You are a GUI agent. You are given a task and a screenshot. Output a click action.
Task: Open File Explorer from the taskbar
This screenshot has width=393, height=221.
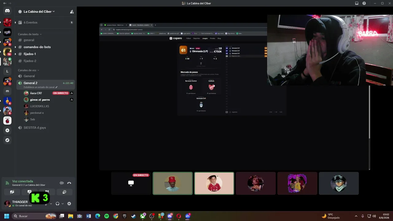click(71, 216)
